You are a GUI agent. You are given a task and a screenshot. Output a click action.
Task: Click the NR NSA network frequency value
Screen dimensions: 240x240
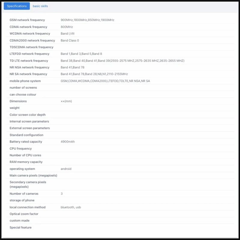point(72,67)
